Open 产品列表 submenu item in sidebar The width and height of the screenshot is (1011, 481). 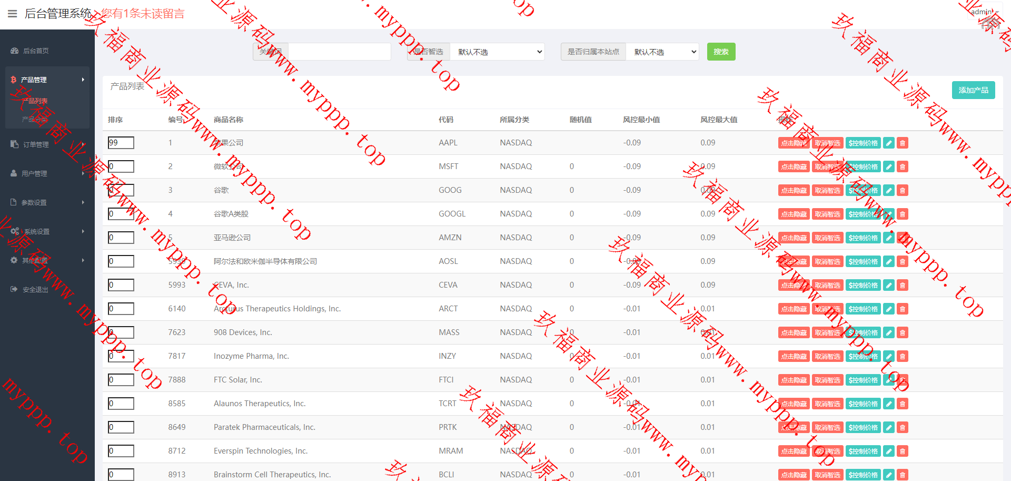tap(35, 101)
